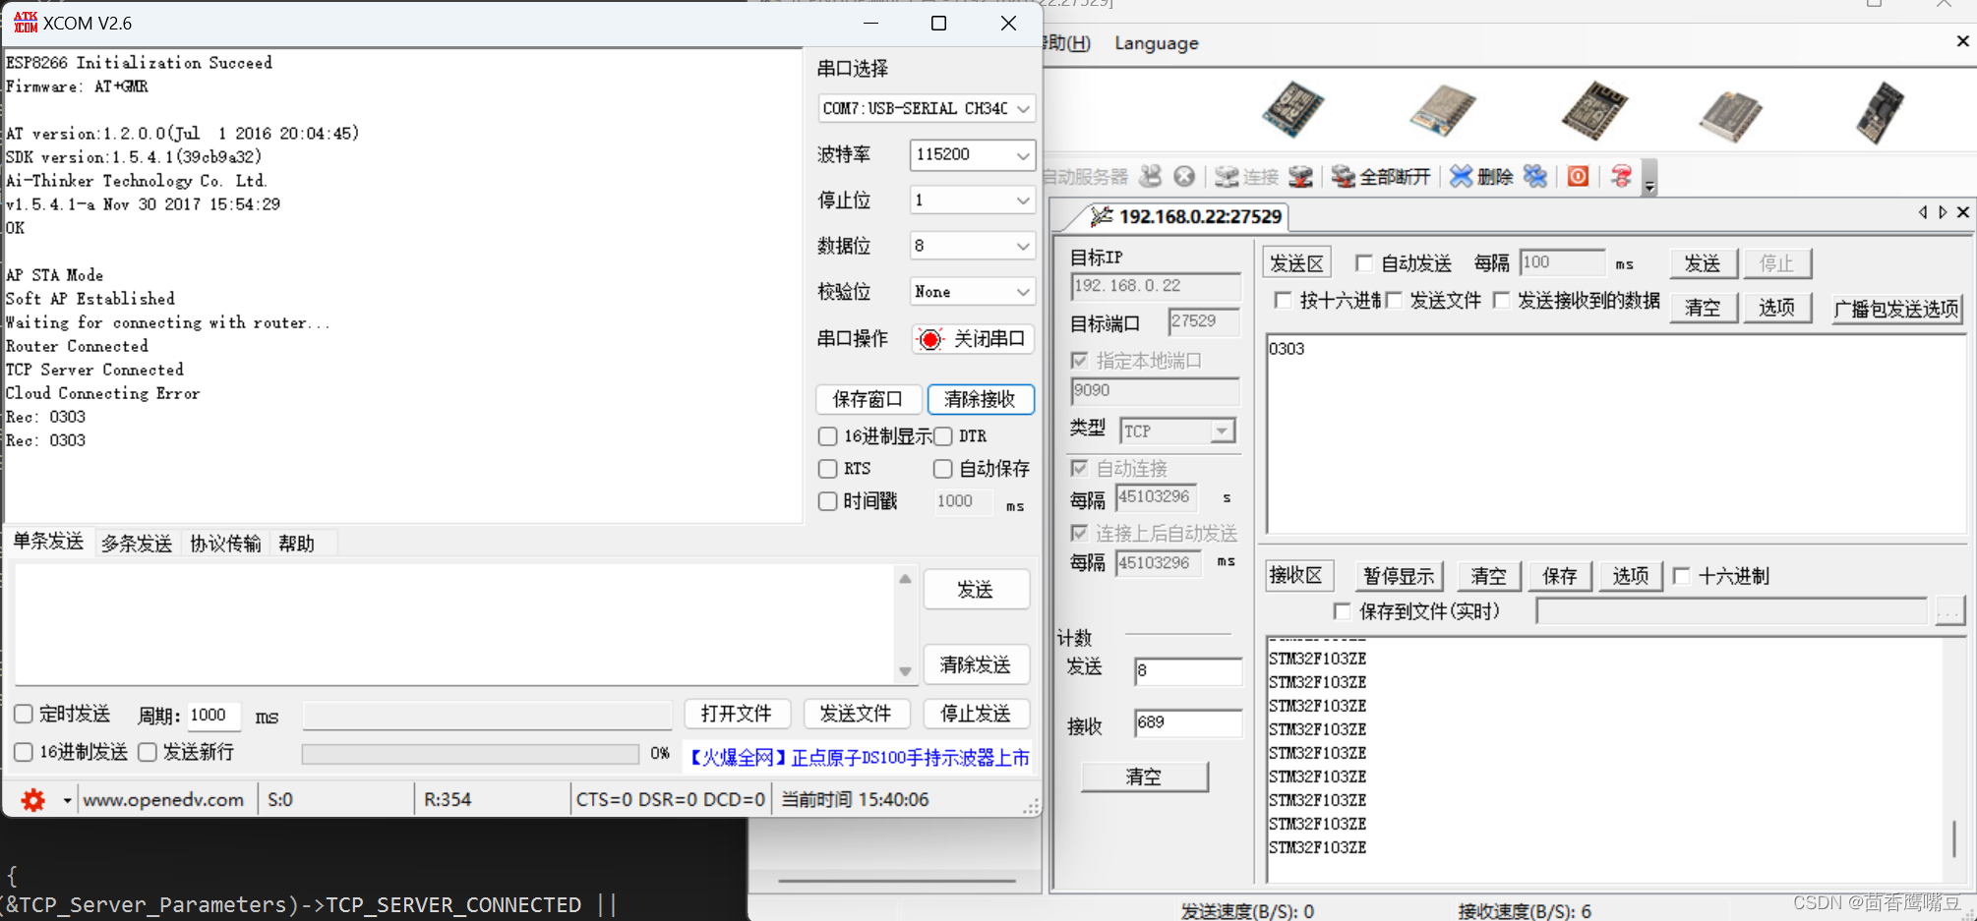
Task: Click 广播包发送选项 broadcast options button
Action: pos(1897,309)
